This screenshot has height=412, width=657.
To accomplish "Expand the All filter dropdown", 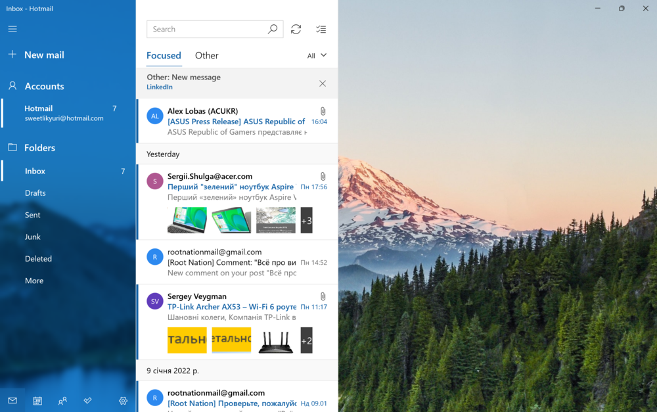I will 317,56.
